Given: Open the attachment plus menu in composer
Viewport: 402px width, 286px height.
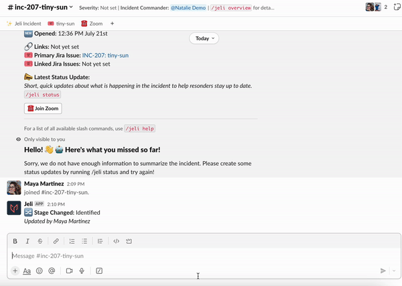Looking at the screenshot, I should pyautogui.click(x=15, y=271).
